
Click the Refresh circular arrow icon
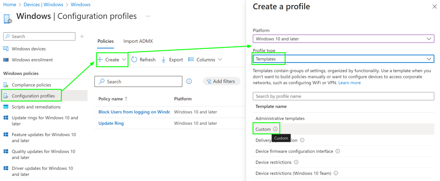click(x=134, y=60)
